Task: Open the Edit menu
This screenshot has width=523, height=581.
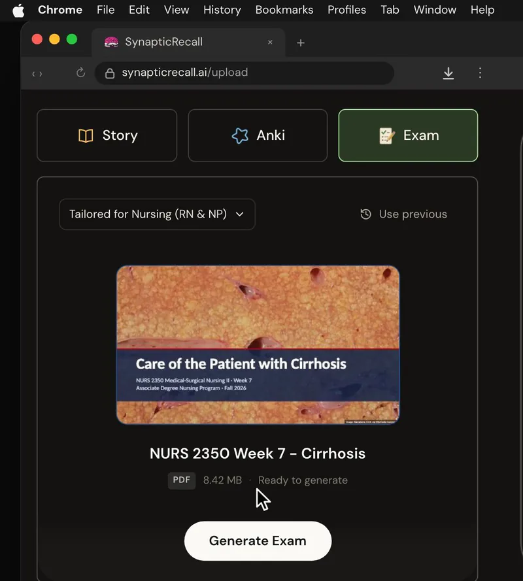Action: click(x=139, y=10)
